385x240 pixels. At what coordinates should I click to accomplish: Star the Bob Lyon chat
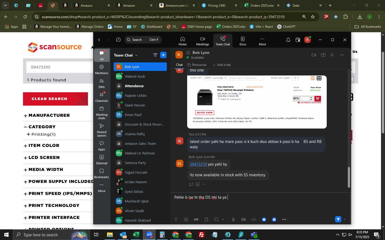[188, 53]
